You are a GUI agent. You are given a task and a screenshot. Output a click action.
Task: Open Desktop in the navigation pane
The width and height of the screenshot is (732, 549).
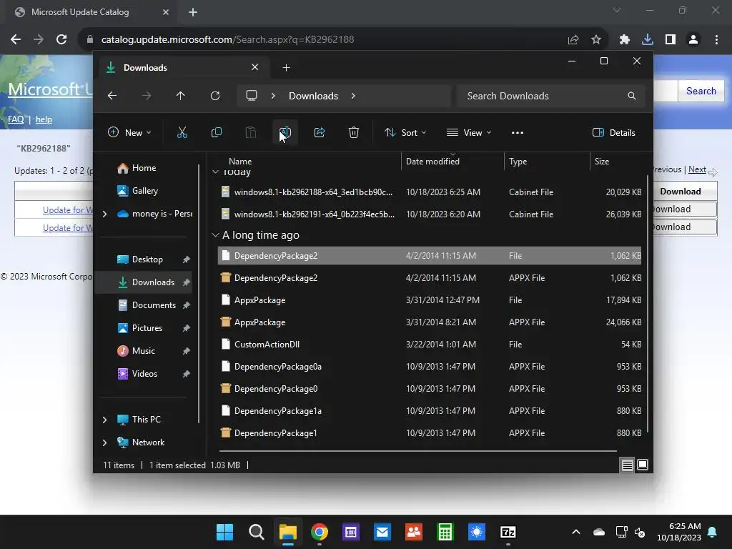147,259
